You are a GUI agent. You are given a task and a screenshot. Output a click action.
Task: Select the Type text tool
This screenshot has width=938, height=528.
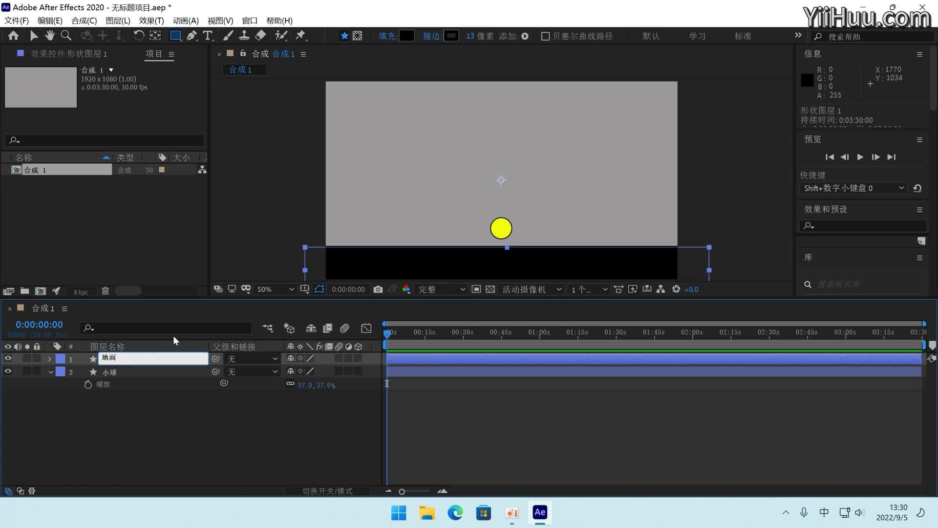208,36
